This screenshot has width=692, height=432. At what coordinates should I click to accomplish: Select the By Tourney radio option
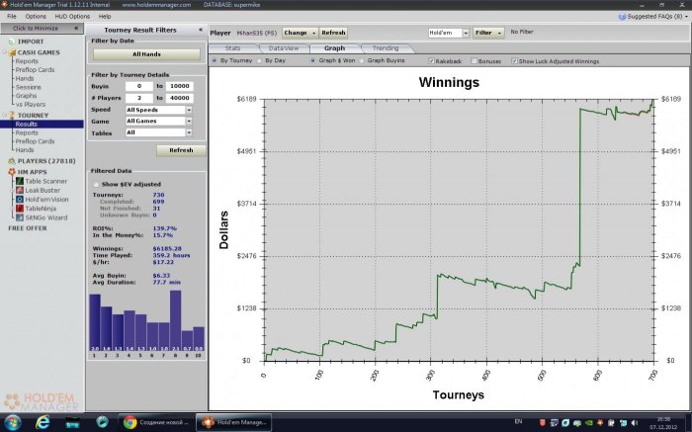(215, 60)
